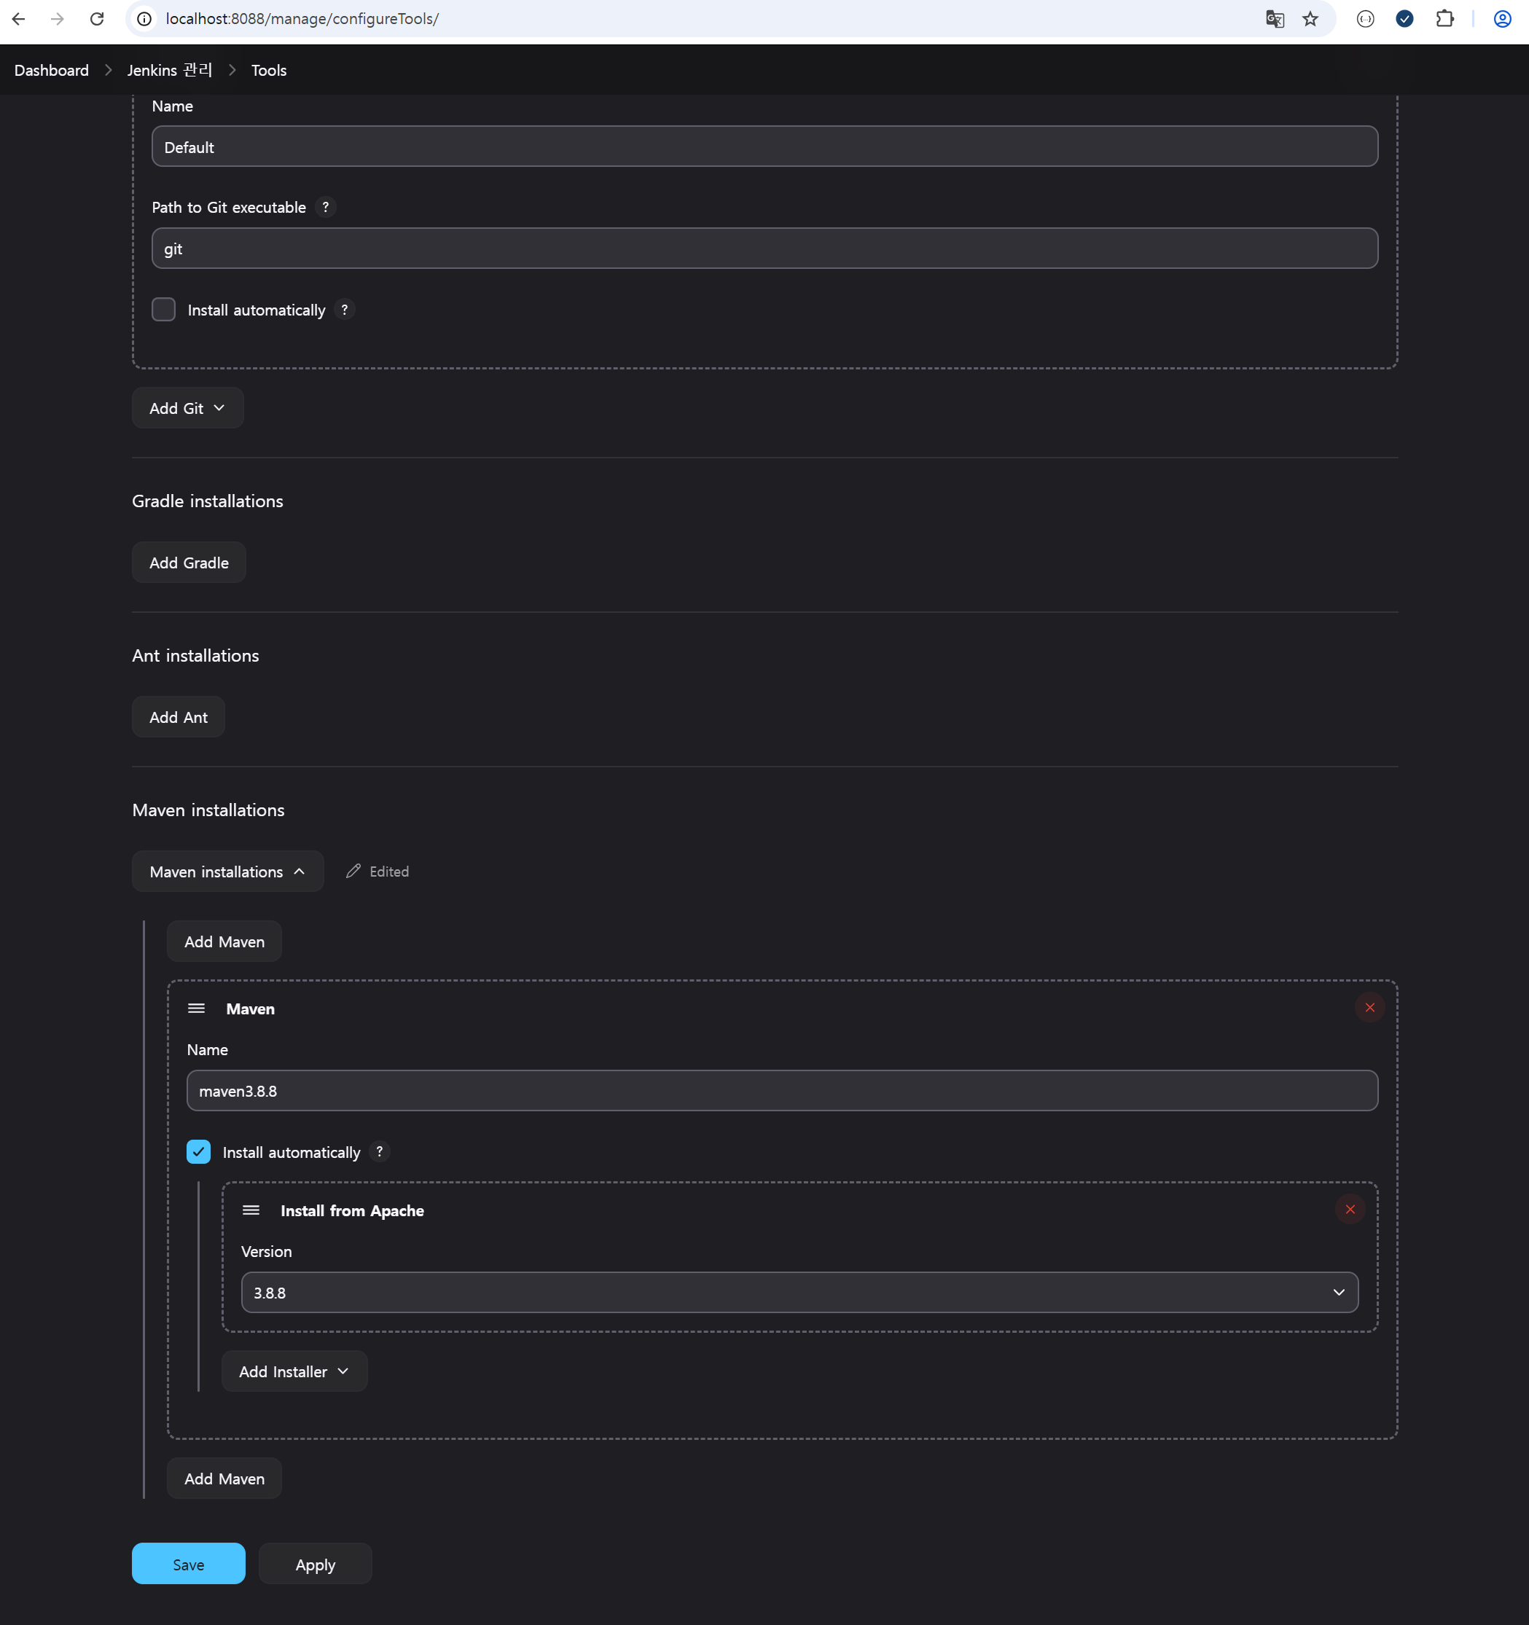This screenshot has height=1625, width=1529.
Task: Collapse the Maven installations expander
Action: click(x=227, y=872)
